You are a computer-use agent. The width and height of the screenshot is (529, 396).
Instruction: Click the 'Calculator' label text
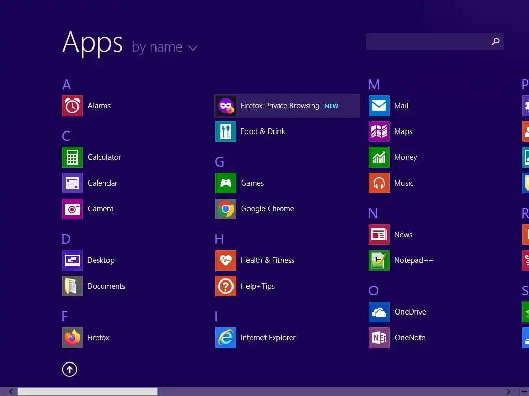(104, 157)
